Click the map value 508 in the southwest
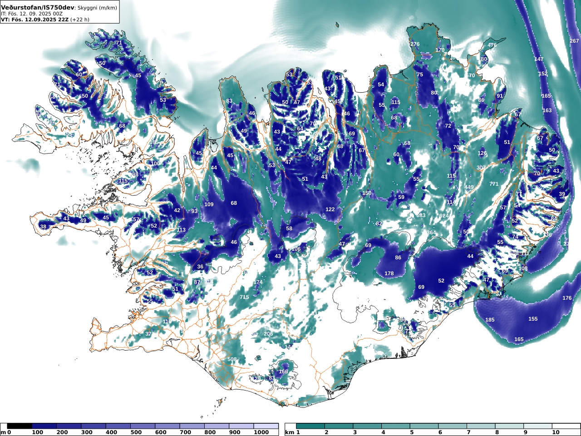Viewport: 581px width, 436px height. (x=232, y=359)
